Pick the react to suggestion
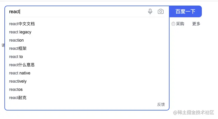Screen dimensions: 218x119 16,57
